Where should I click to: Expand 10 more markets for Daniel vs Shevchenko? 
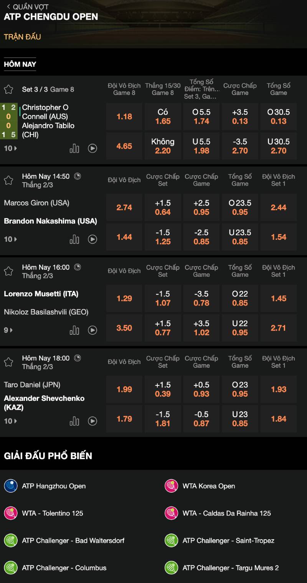coord(10,421)
